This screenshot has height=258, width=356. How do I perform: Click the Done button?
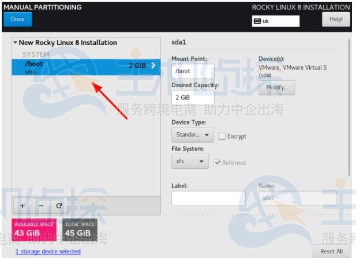point(17,19)
